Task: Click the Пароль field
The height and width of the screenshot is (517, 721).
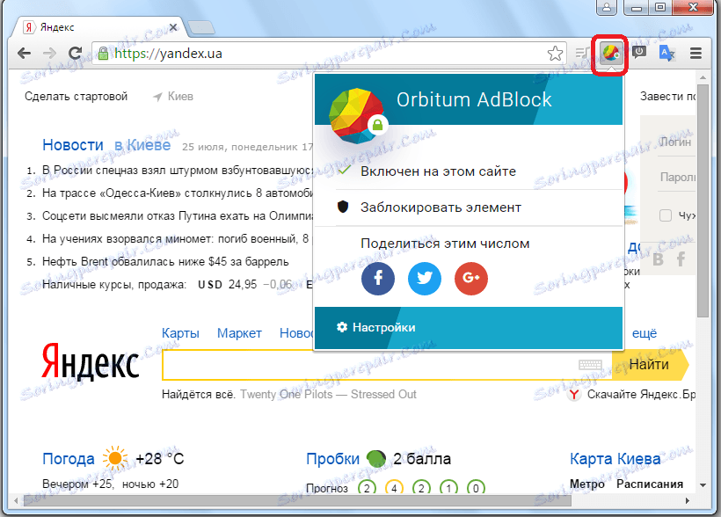Action: coord(676,177)
